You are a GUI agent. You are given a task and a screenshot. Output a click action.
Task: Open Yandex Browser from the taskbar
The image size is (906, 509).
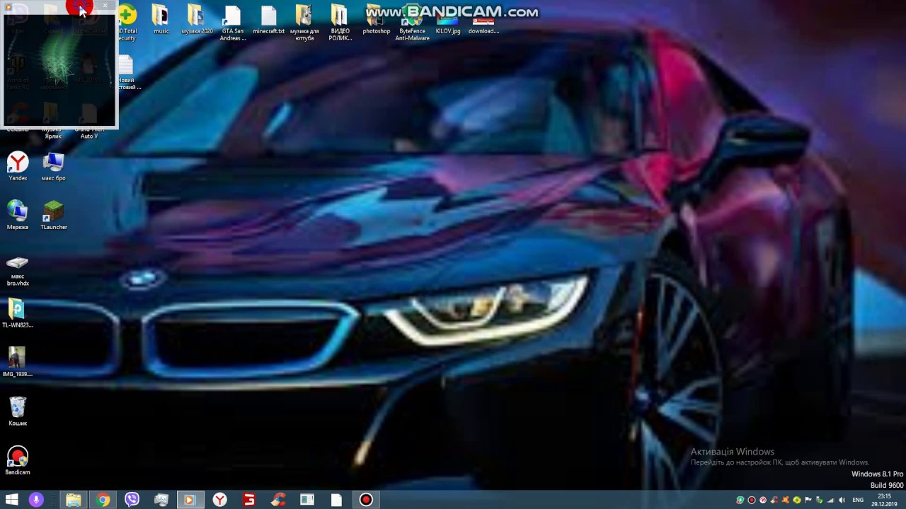[220, 500]
